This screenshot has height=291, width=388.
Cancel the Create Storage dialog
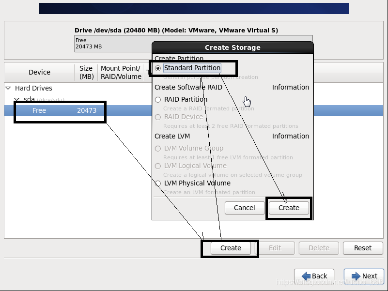click(x=245, y=208)
